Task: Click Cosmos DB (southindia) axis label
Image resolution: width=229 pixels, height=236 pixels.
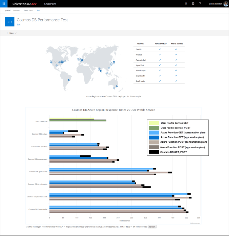Action: tap(38, 209)
